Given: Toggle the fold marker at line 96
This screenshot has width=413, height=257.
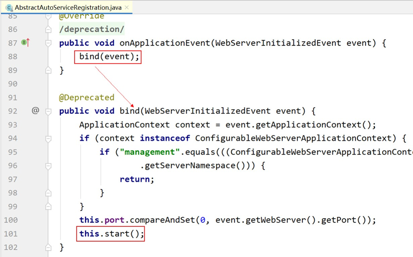Looking at the screenshot, I should click(x=48, y=166).
